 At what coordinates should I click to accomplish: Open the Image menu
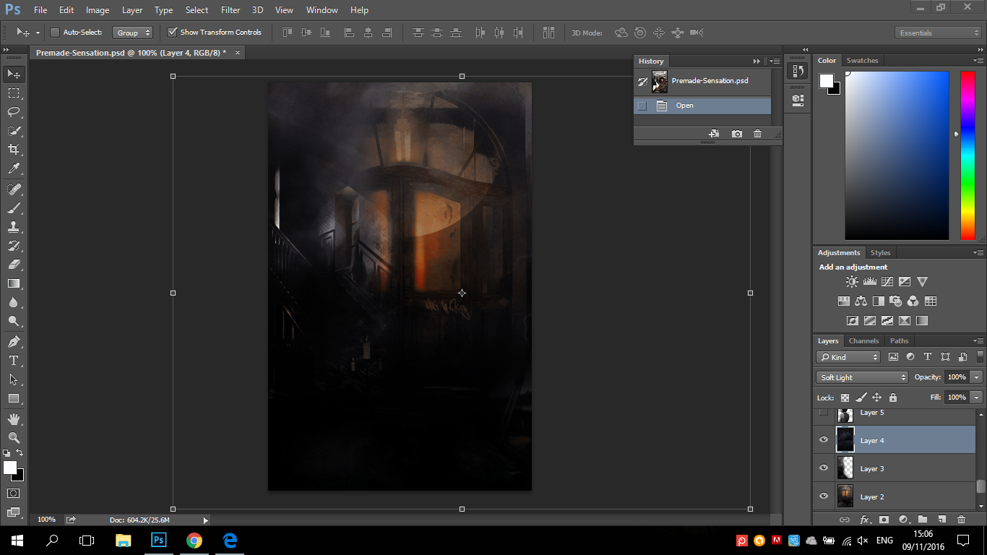pyautogui.click(x=98, y=10)
